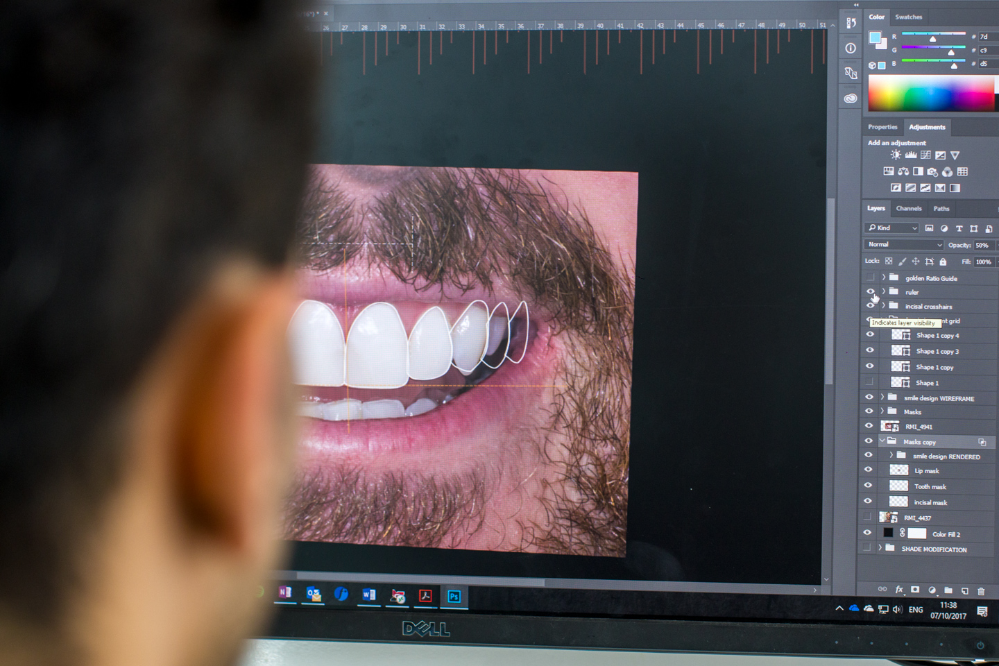Expand the golden Ratio Guide group
This screenshot has height=666, width=999.
[x=883, y=277]
